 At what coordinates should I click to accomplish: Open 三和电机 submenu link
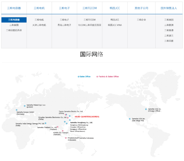pyautogui.click(x=39, y=20)
